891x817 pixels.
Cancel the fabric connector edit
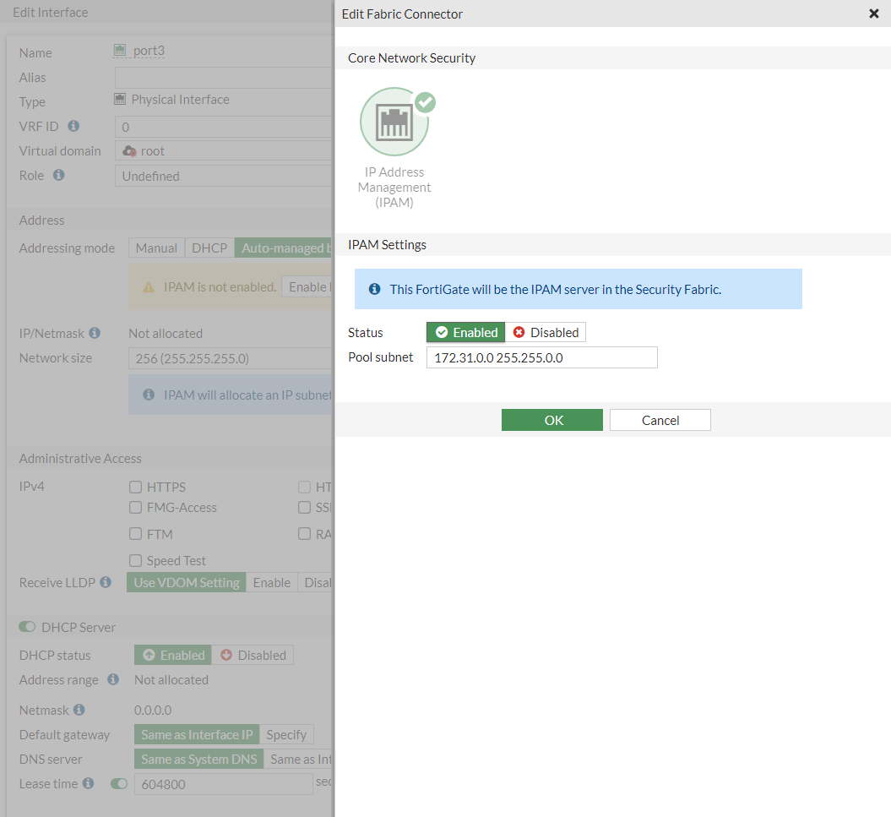pos(660,420)
